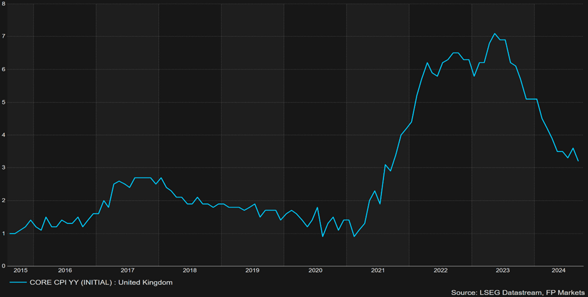Click the 2018 x-axis label
The width and height of the screenshot is (588, 297).
[x=190, y=270]
